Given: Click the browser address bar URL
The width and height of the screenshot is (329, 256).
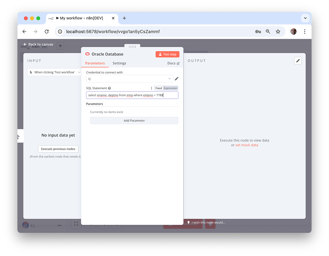Looking at the screenshot, I should (x=113, y=32).
